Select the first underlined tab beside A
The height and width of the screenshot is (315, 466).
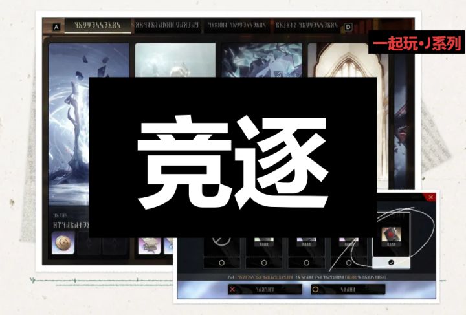[98, 25]
